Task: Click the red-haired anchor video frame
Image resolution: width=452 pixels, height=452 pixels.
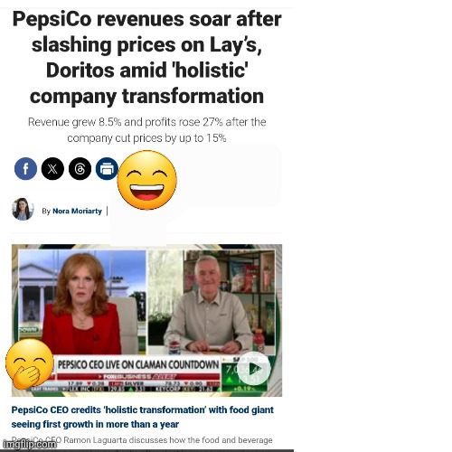Action: [82, 302]
